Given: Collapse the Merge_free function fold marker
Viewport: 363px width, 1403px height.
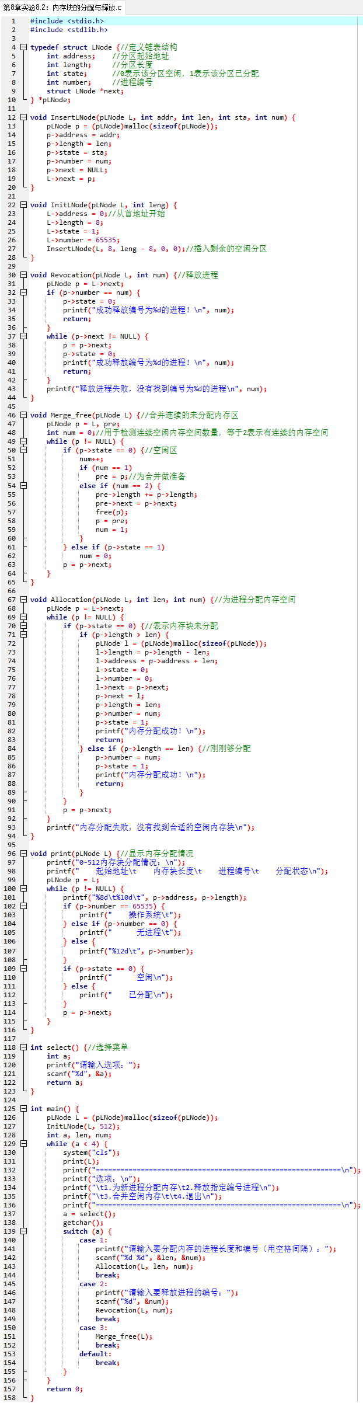Looking at the screenshot, I should [23, 415].
